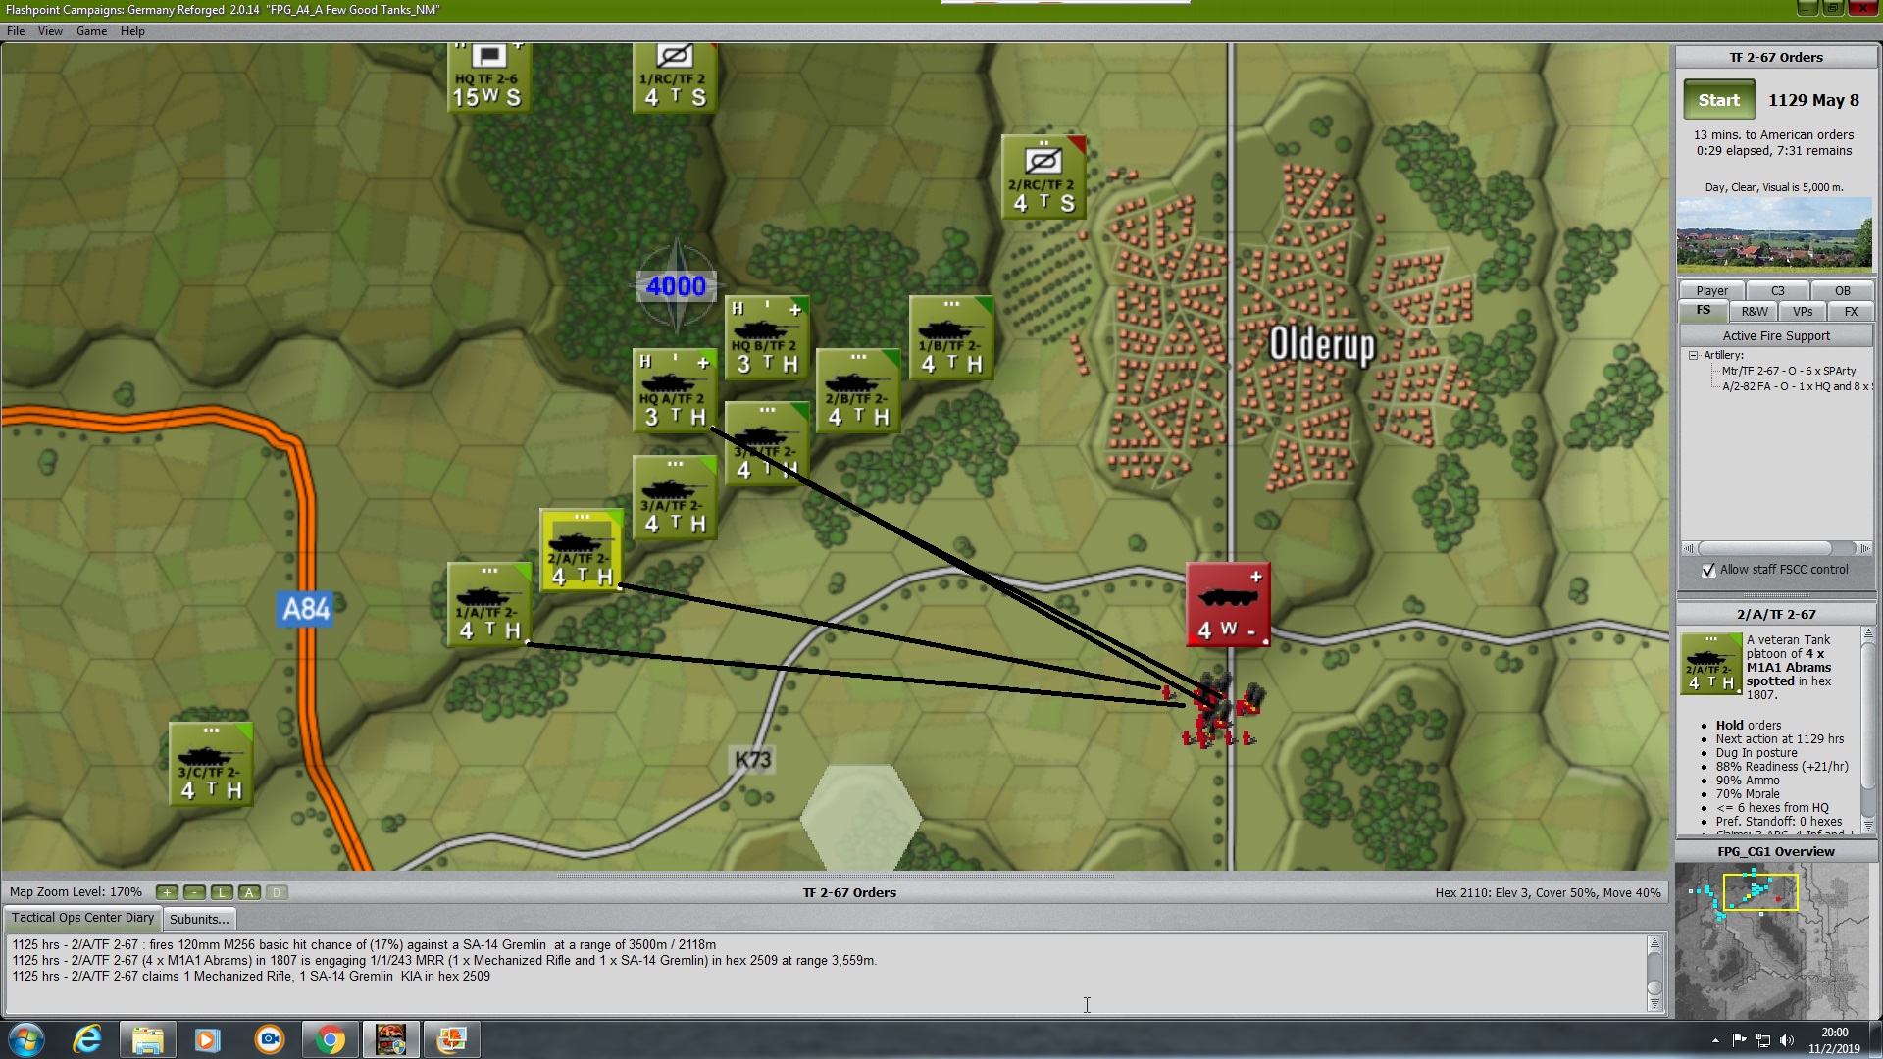
Task: Select the 2/A/TF 2-67 tank counter
Action: [x=582, y=552]
